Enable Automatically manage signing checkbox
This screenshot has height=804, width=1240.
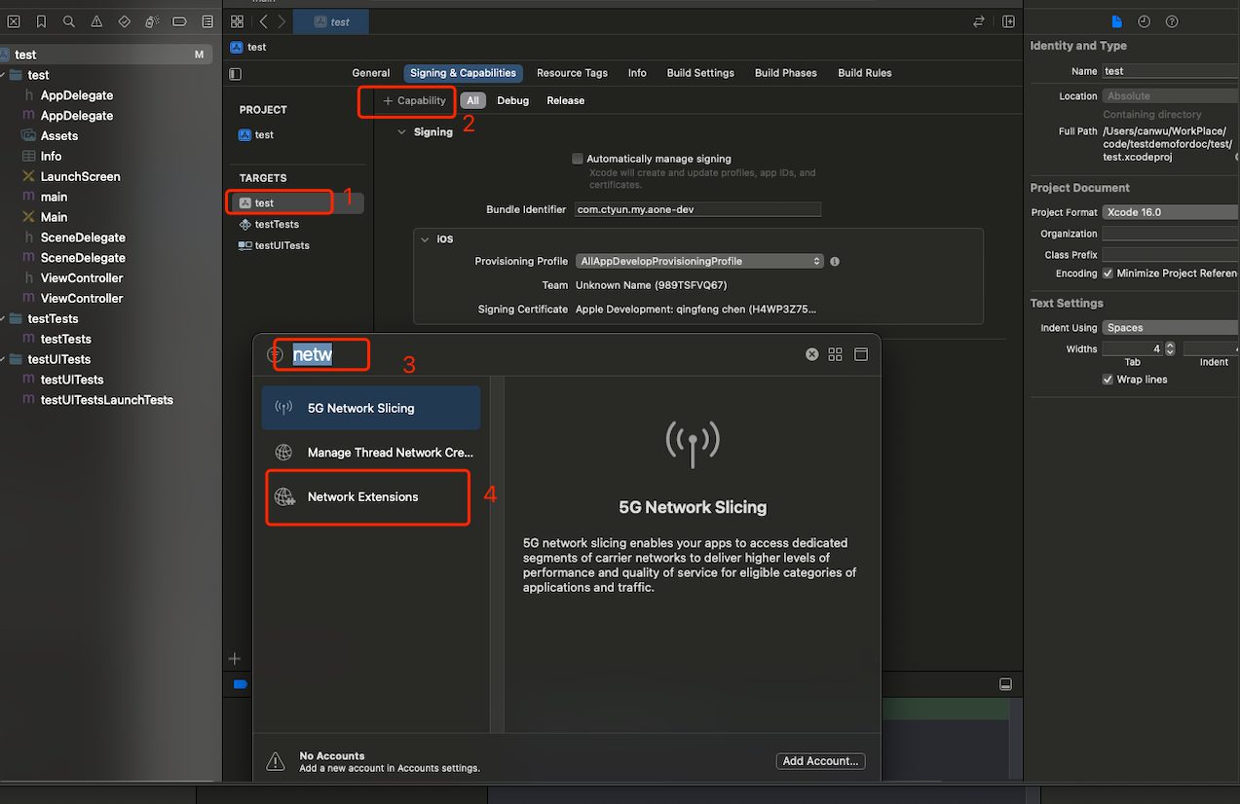578,159
